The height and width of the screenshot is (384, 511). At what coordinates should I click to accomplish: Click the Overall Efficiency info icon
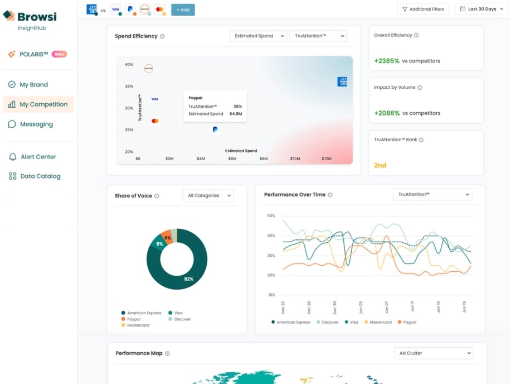click(416, 35)
